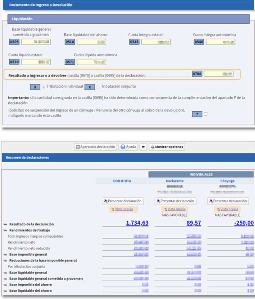Select Tributación conjunta radio button
The width and height of the screenshot is (255, 299).
tap(98, 87)
